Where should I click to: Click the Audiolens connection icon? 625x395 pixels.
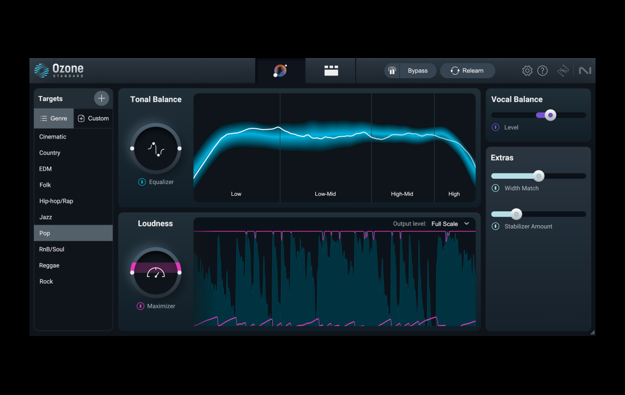coord(563,70)
